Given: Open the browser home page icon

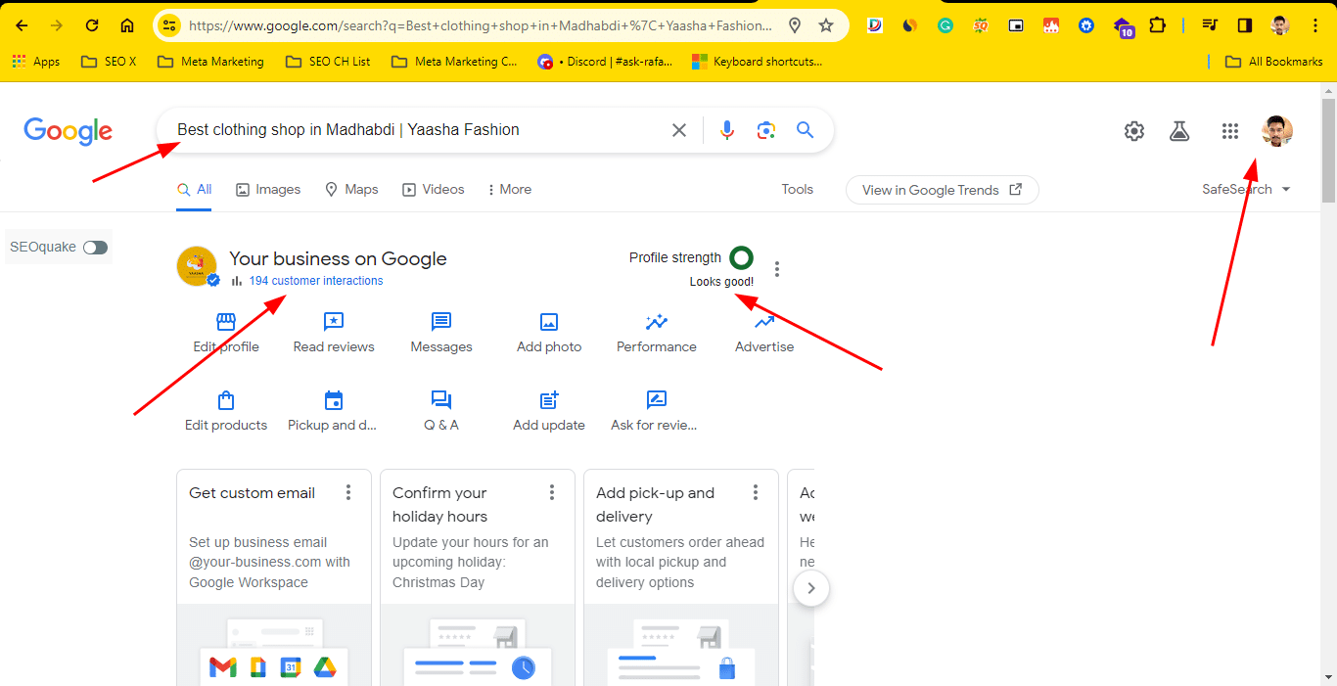Looking at the screenshot, I should point(127,25).
